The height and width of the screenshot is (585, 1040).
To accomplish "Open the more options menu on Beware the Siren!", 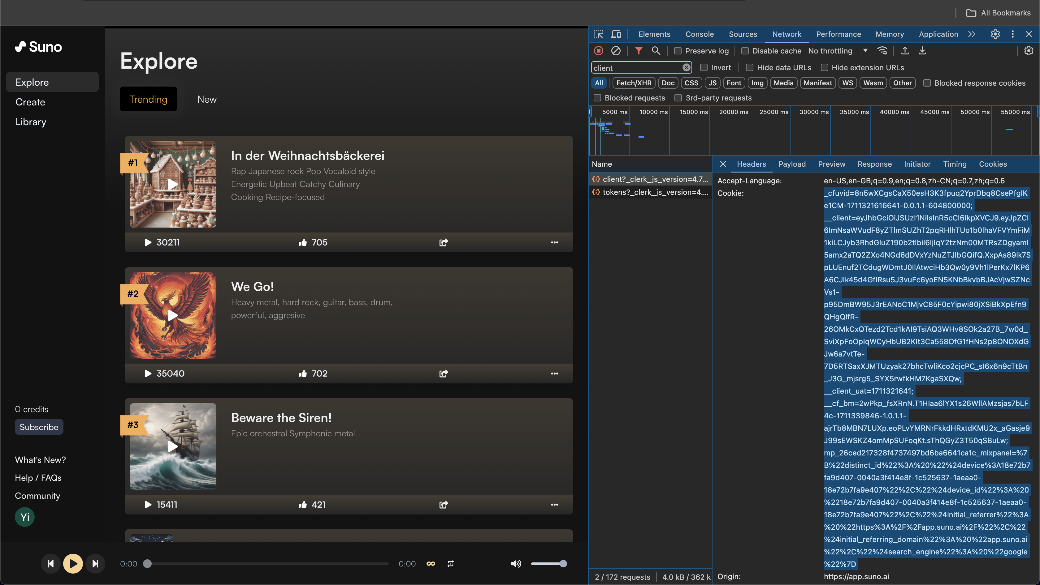I will point(554,505).
